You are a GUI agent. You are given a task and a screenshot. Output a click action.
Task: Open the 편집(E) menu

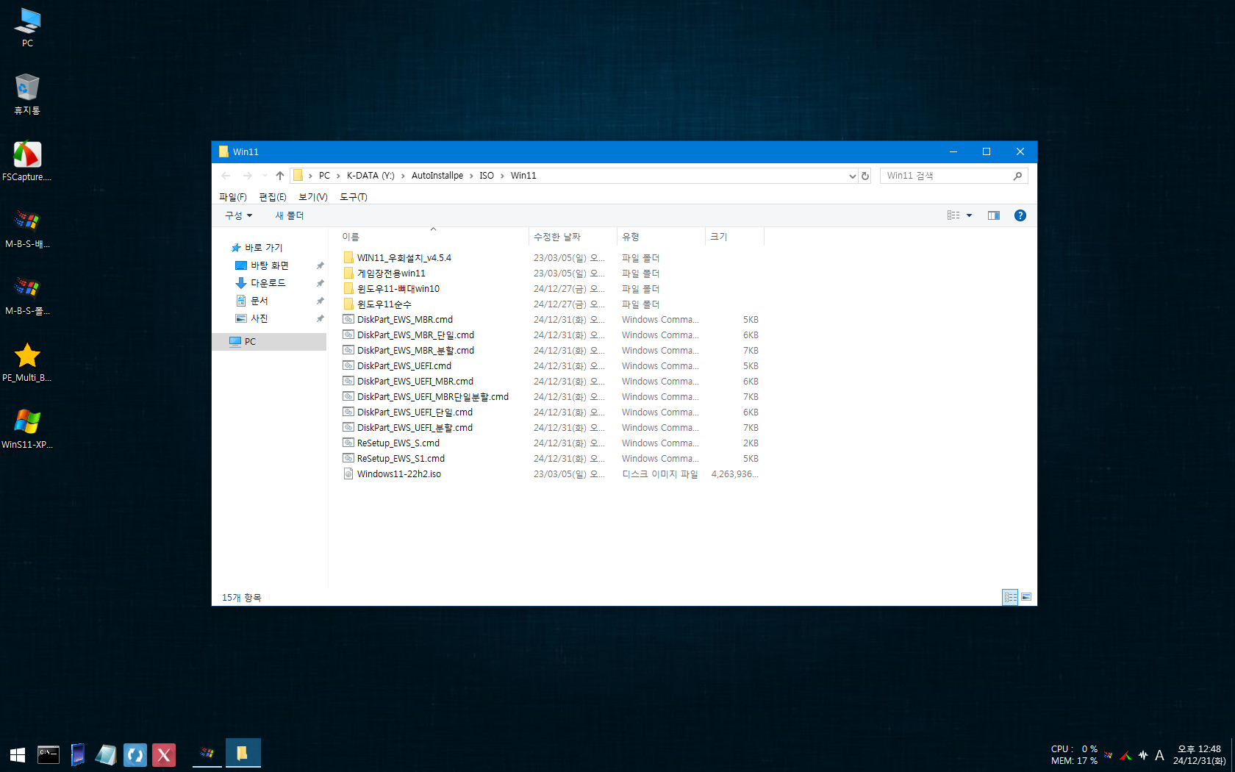pyautogui.click(x=272, y=197)
